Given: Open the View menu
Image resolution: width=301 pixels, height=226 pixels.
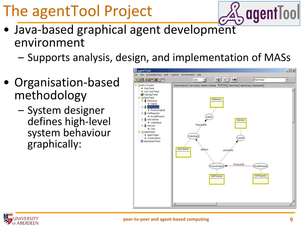Looking at the screenshot, I should point(142,75).
